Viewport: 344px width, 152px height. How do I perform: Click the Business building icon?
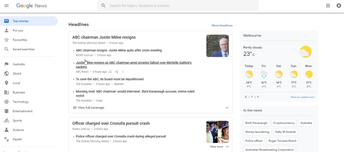click(x=7, y=92)
